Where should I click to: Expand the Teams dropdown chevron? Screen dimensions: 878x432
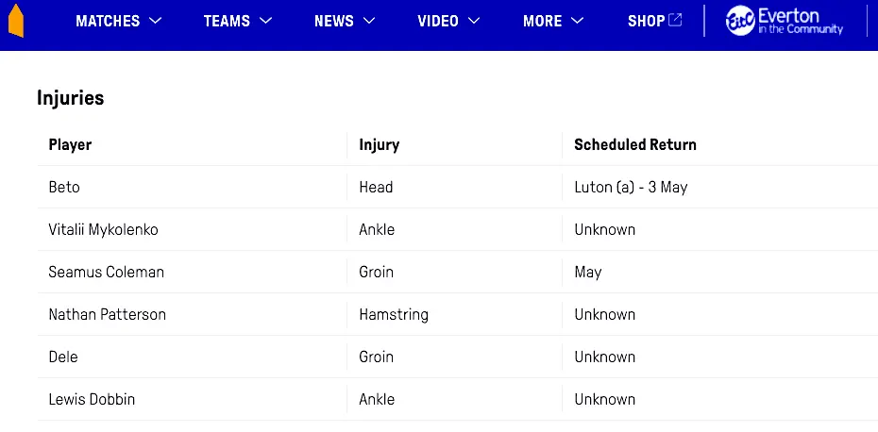pyautogui.click(x=266, y=21)
